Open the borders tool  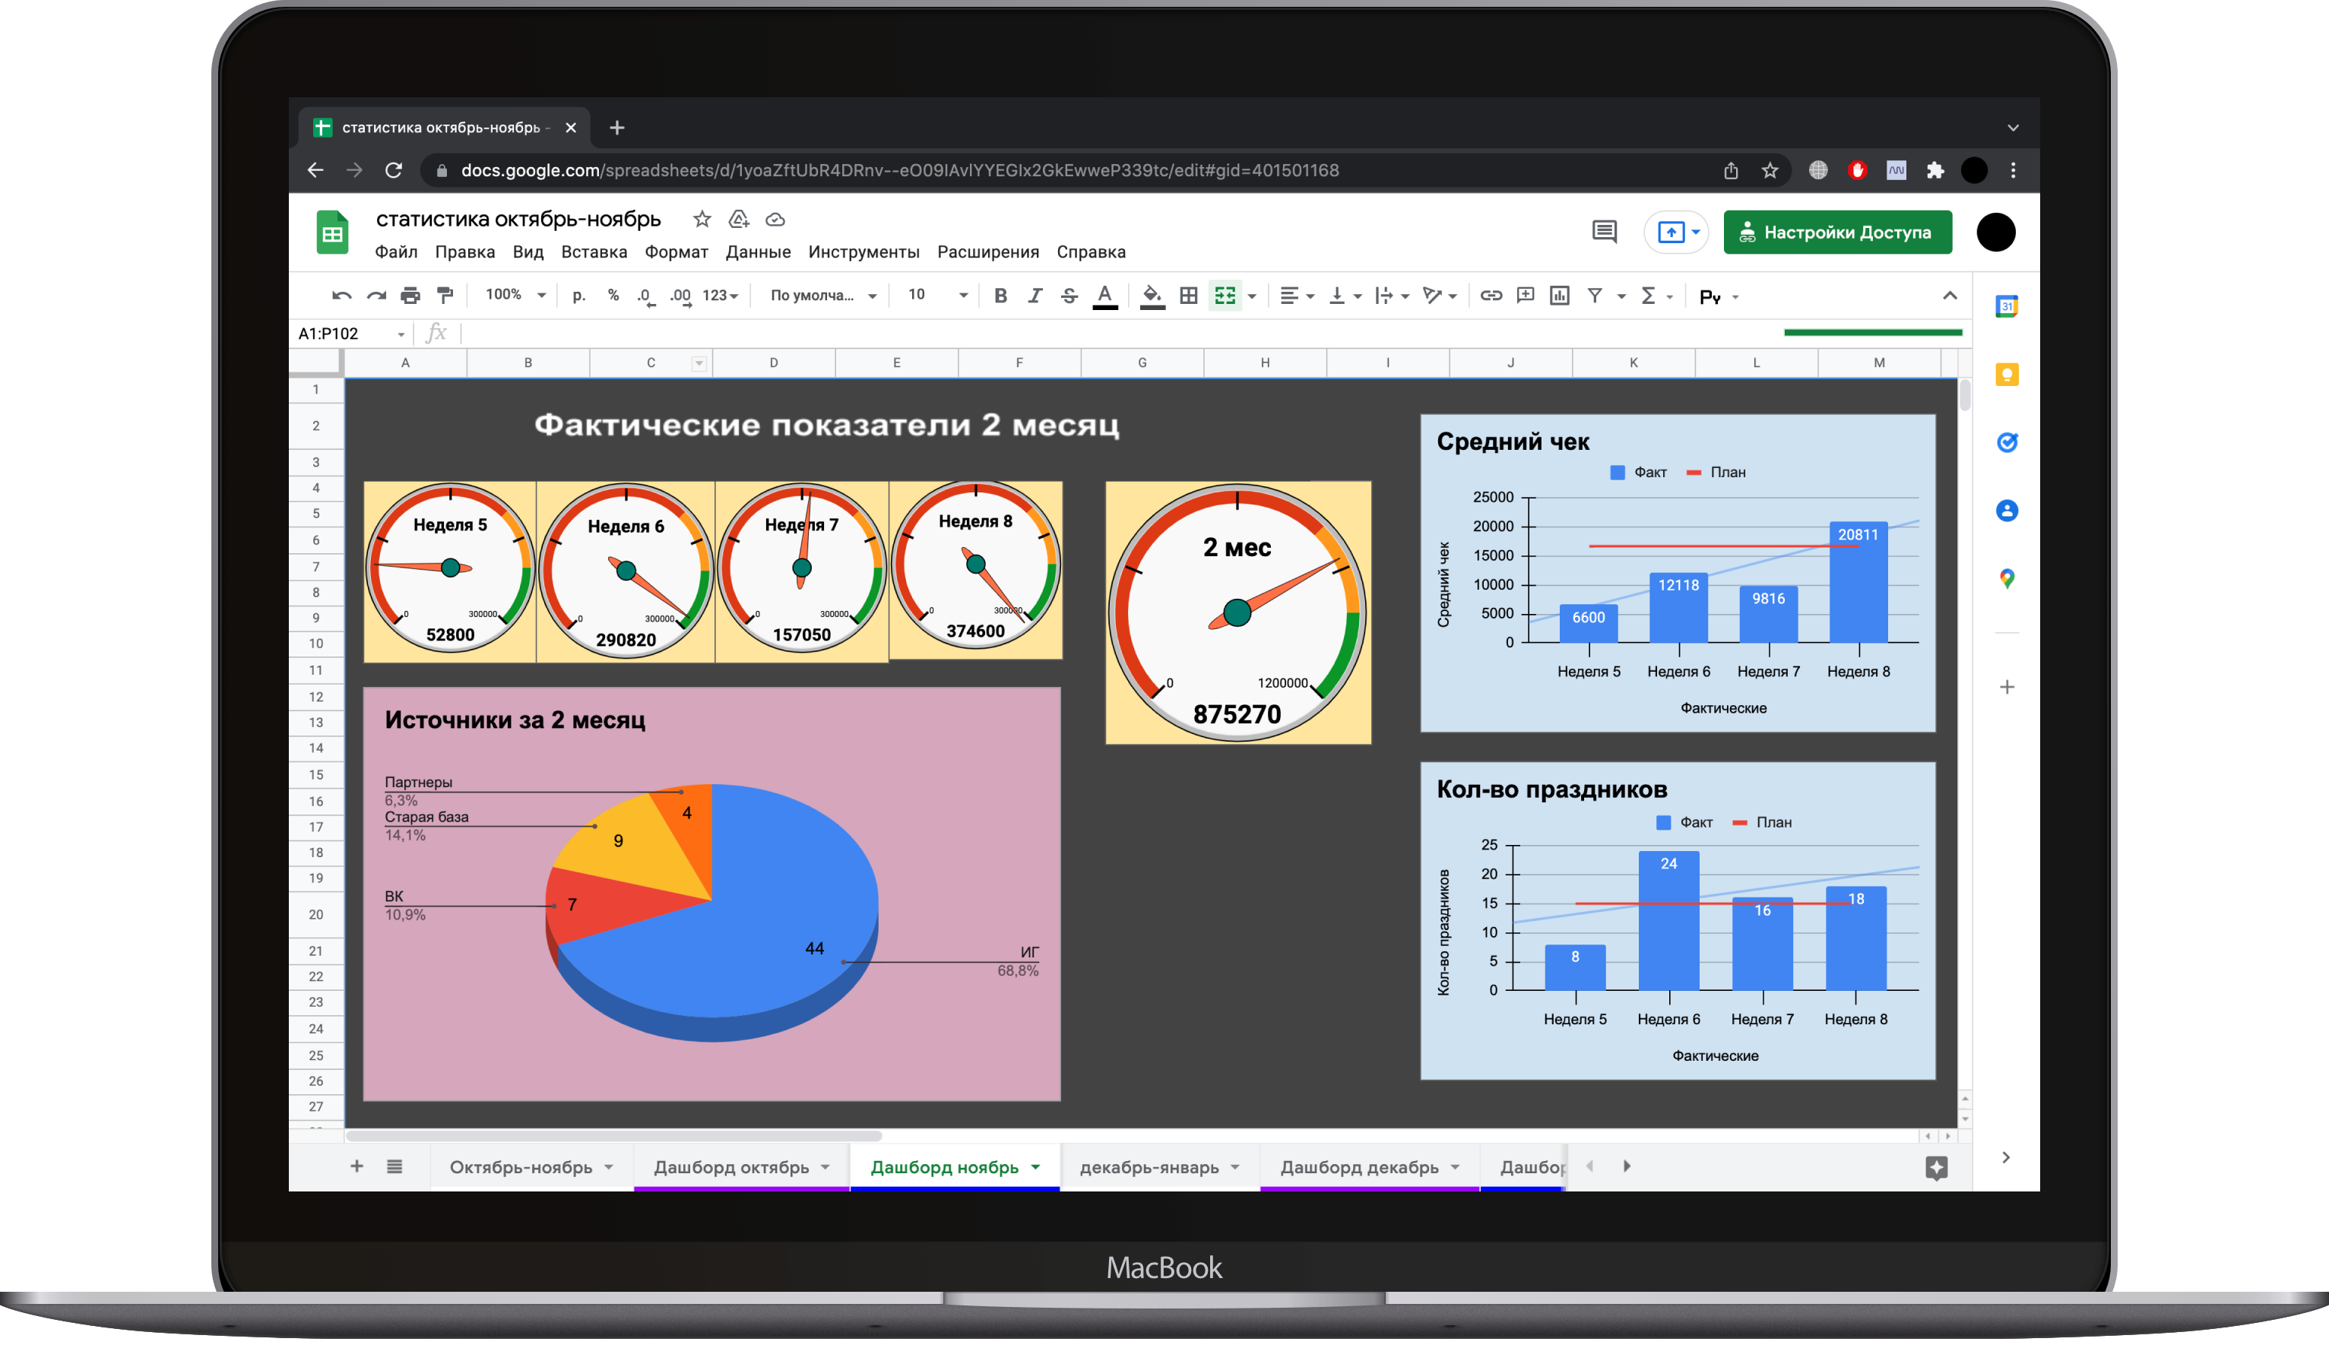[x=1189, y=296]
